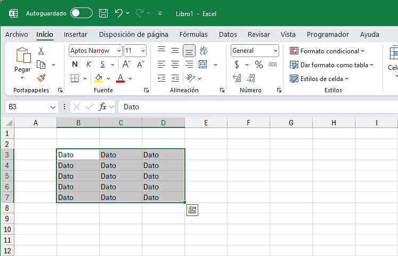The width and height of the screenshot is (398, 256).
Task: Go to the Revisar tab
Action: (258, 34)
